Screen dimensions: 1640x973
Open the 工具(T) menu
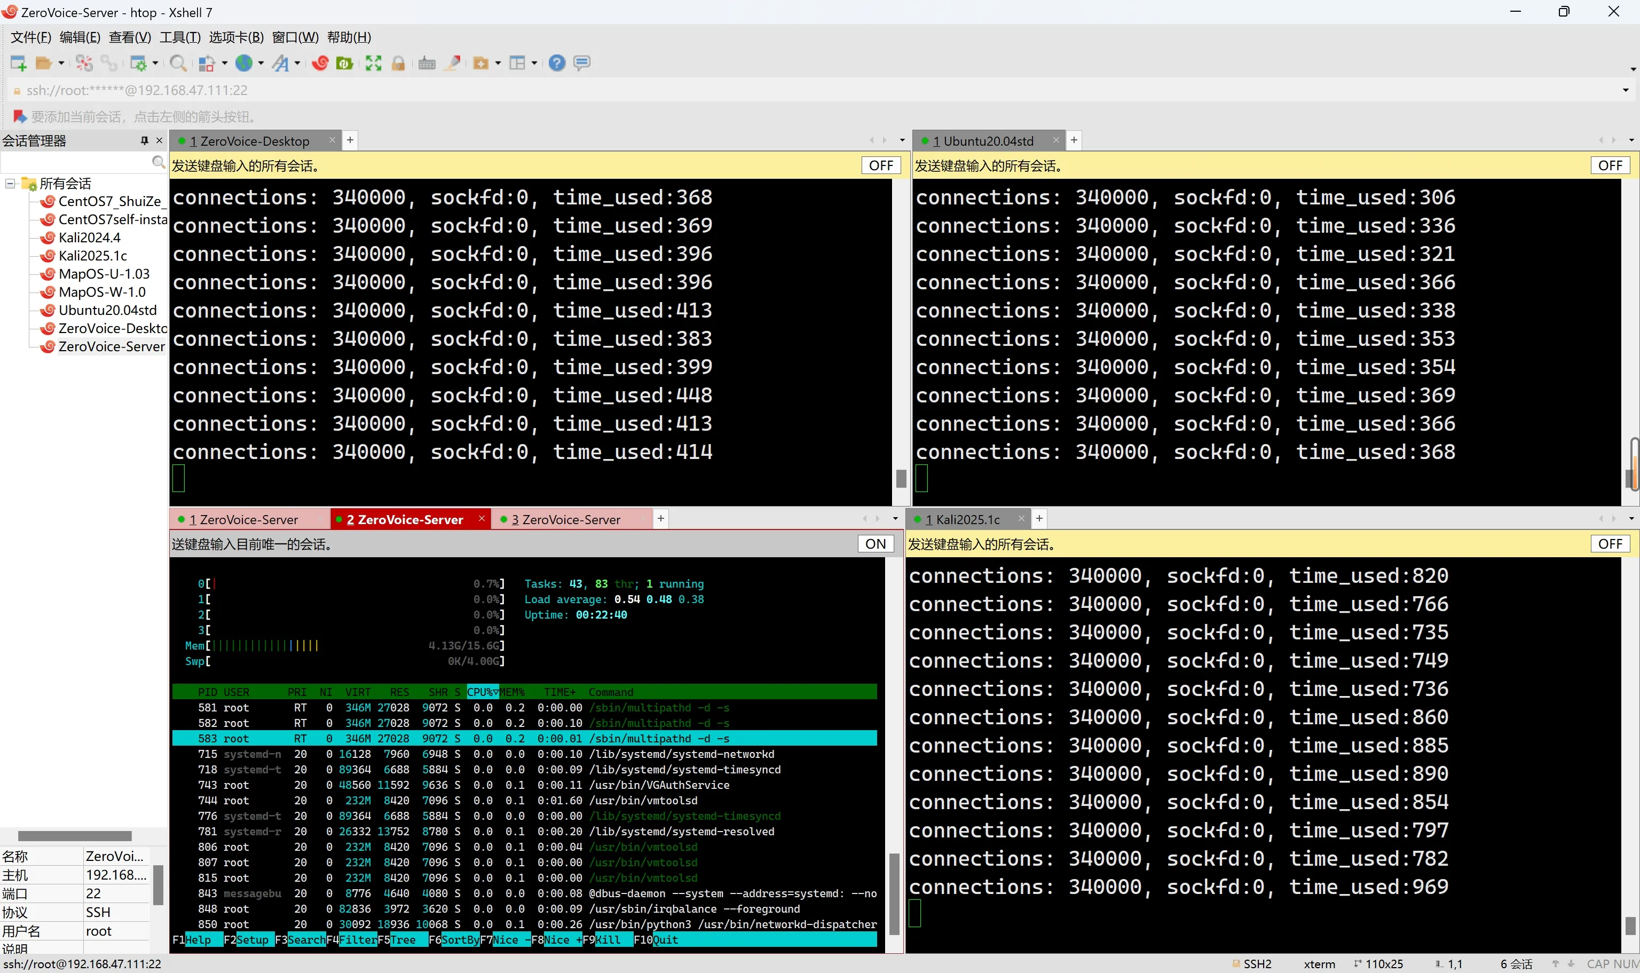(180, 37)
